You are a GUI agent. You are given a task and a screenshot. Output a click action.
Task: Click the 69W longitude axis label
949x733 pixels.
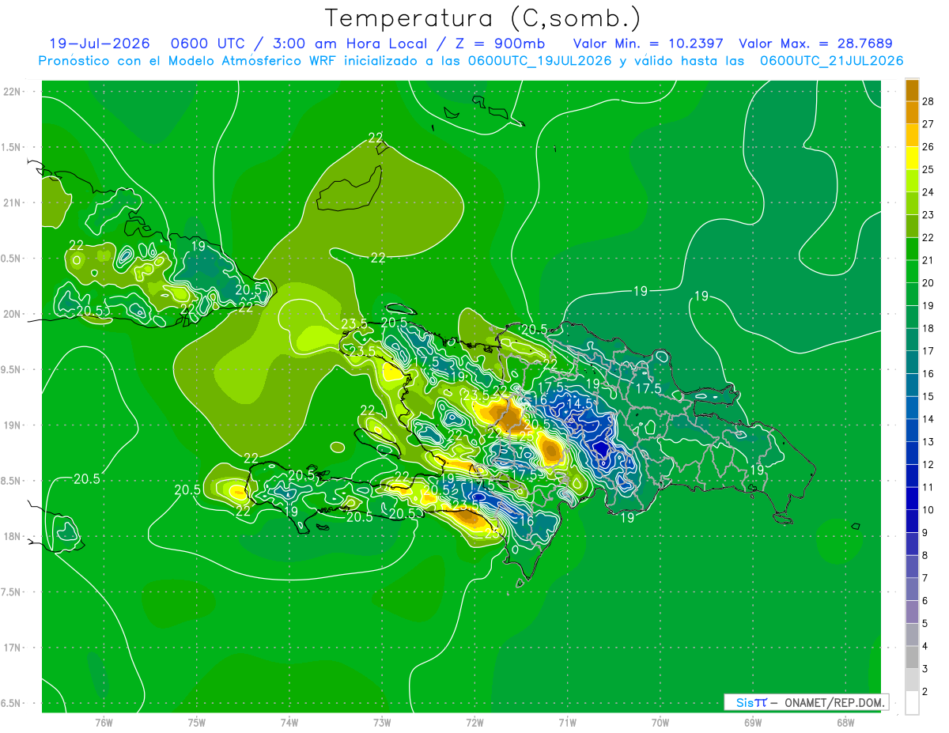point(753,723)
